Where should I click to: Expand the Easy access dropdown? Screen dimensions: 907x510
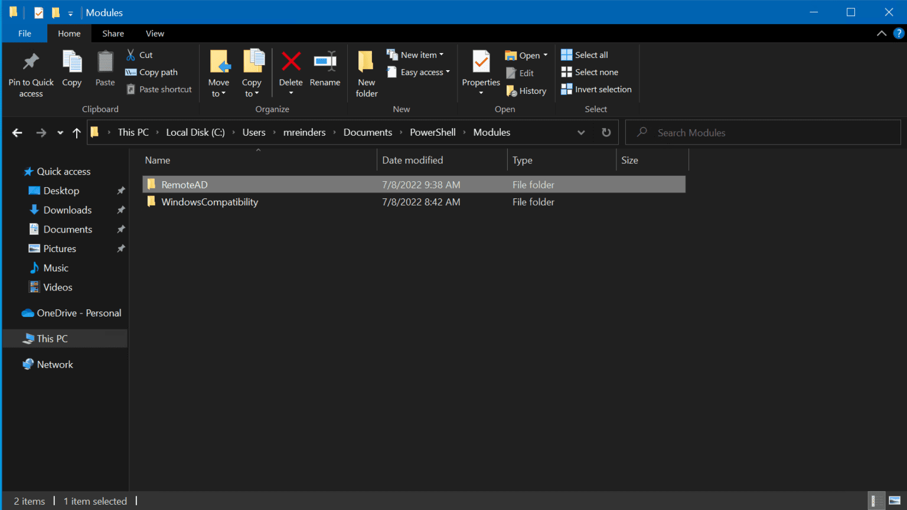pos(418,72)
